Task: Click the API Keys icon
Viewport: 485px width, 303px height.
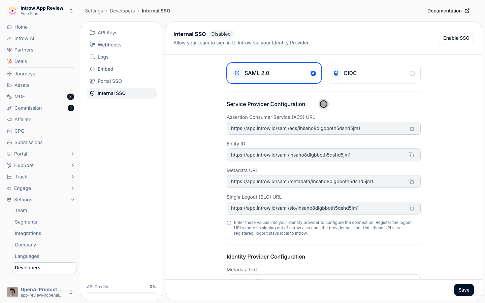Action: (x=92, y=33)
